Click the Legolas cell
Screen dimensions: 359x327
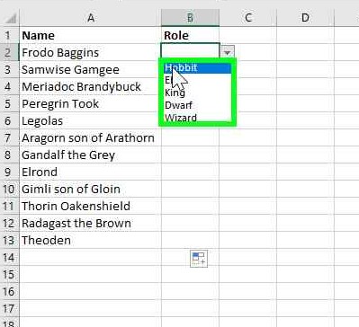tap(91, 121)
